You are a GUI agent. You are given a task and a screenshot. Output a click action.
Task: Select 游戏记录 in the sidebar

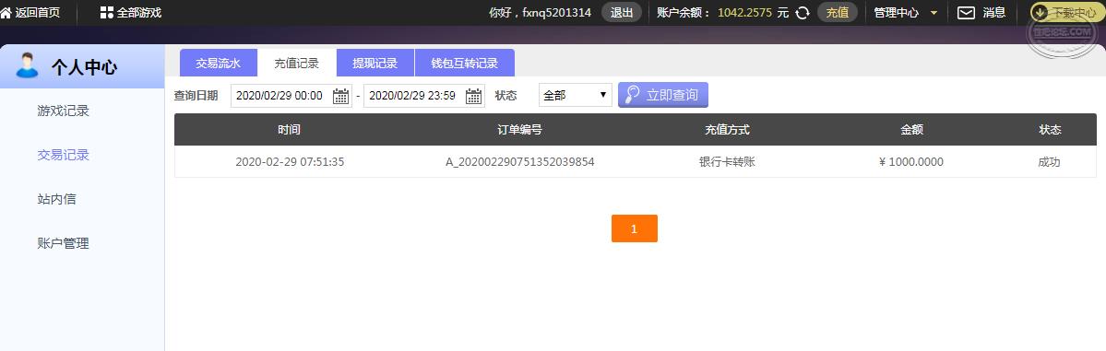[x=63, y=111]
